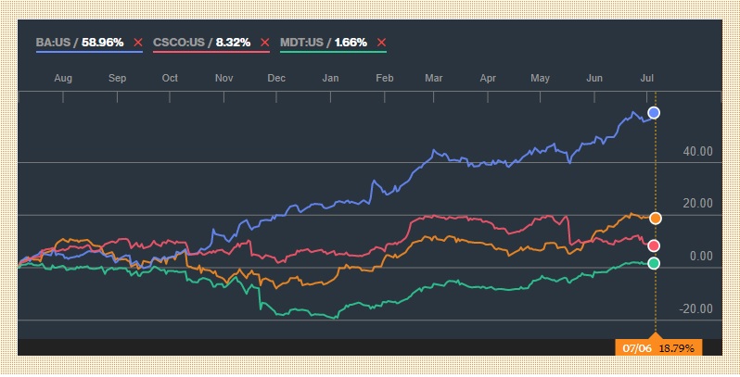Click the 07/06 date tooltip label

coord(635,348)
